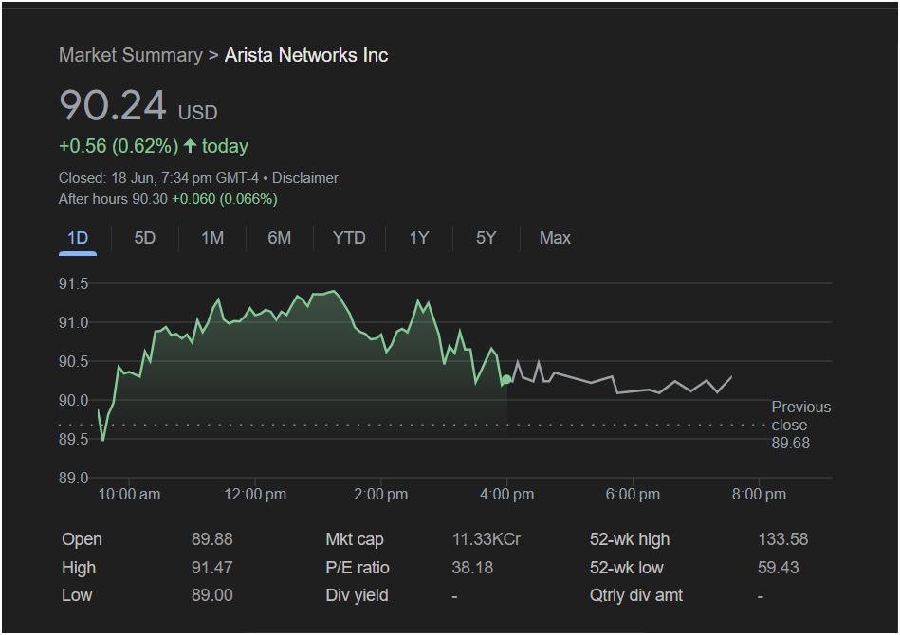Click the green up arrow icon
Screen dimensions: 900x635
click(x=190, y=146)
